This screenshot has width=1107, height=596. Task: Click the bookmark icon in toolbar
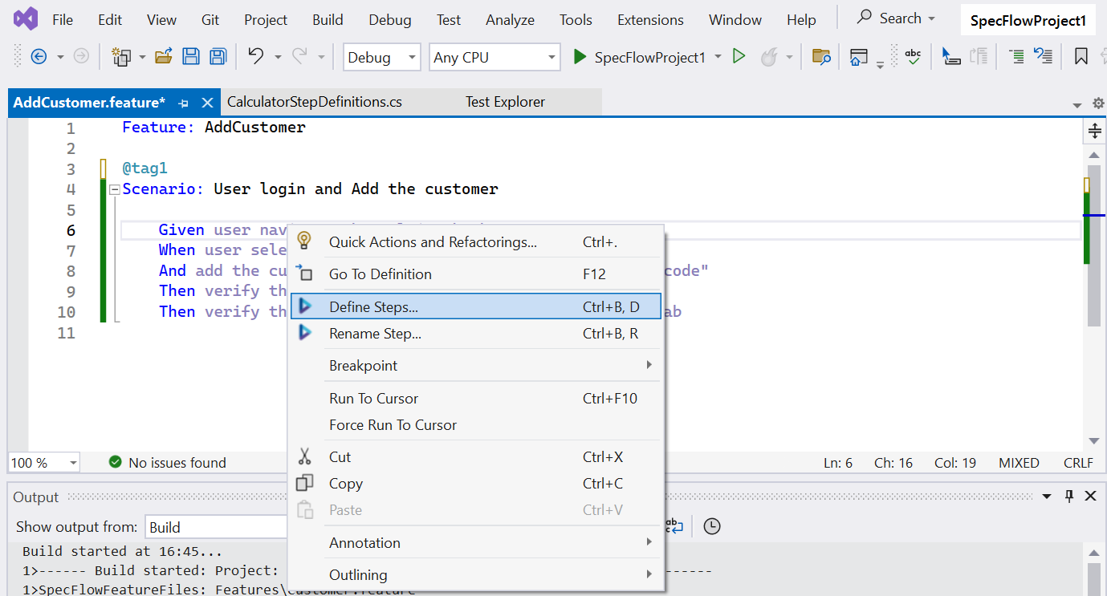point(1081,57)
